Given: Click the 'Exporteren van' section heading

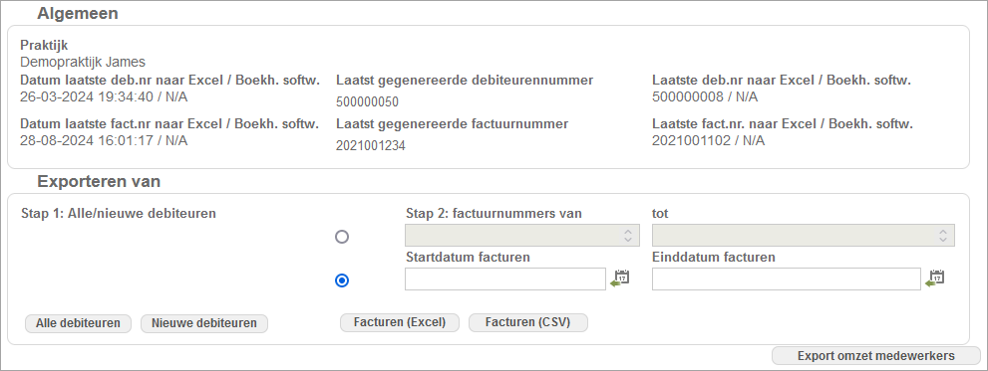Looking at the screenshot, I should [99, 182].
